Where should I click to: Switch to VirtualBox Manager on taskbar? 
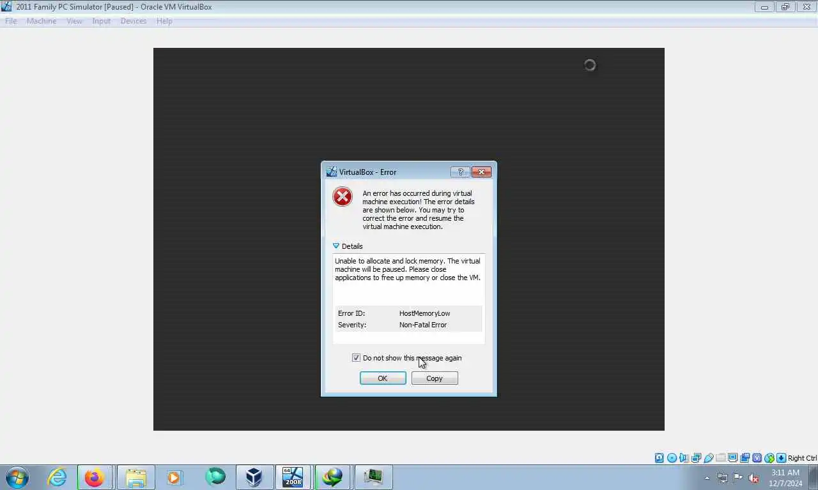(x=254, y=477)
